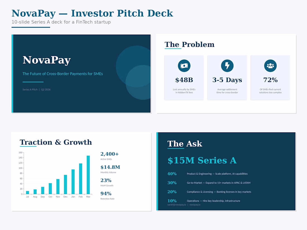Select the Dec bar in the chart
This screenshot has width=307, height=230.
(66, 184)
